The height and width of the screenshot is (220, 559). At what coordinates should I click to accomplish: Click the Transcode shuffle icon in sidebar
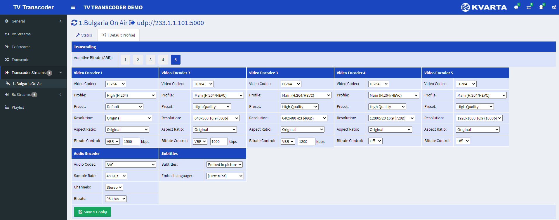point(7,60)
